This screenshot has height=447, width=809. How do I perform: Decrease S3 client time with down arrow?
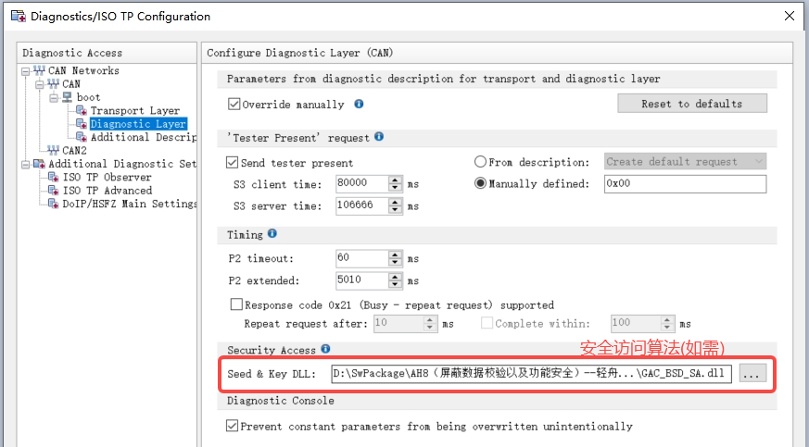coord(395,188)
